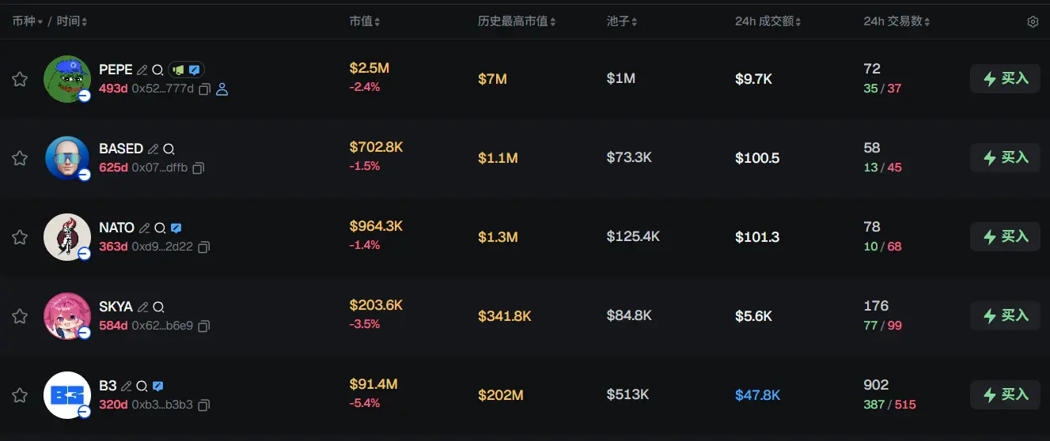
Task: Sort by 池子 column header
Action: pyautogui.click(x=622, y=21)
